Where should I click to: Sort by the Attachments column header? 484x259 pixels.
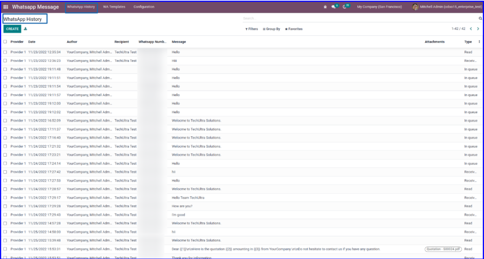435,42
